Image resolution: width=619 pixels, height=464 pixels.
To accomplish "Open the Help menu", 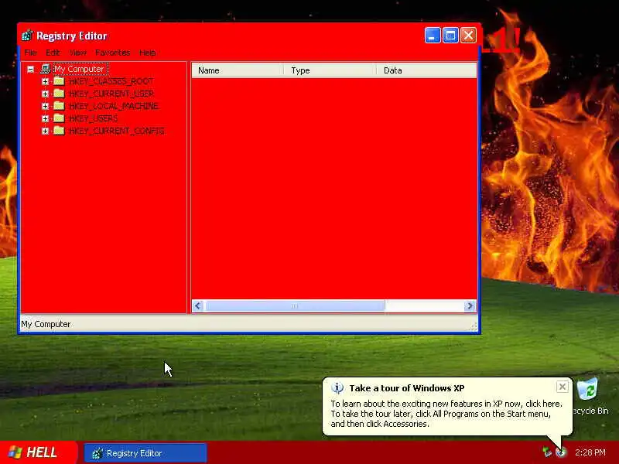I will point(148,53).
